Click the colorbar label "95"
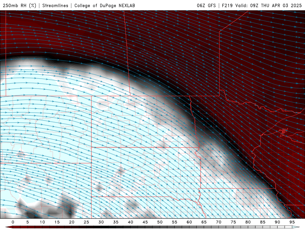The image size is (305, 229). point(292,222)
